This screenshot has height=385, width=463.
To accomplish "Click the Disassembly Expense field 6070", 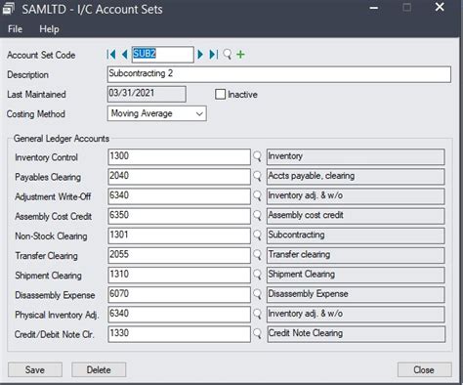I will click(x=179, y=294).
